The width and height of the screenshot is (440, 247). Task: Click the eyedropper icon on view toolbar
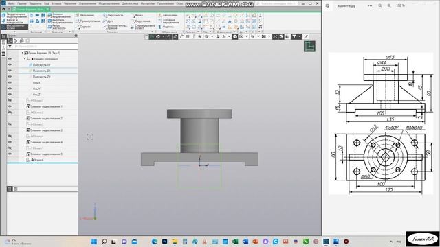coord(306,36)
